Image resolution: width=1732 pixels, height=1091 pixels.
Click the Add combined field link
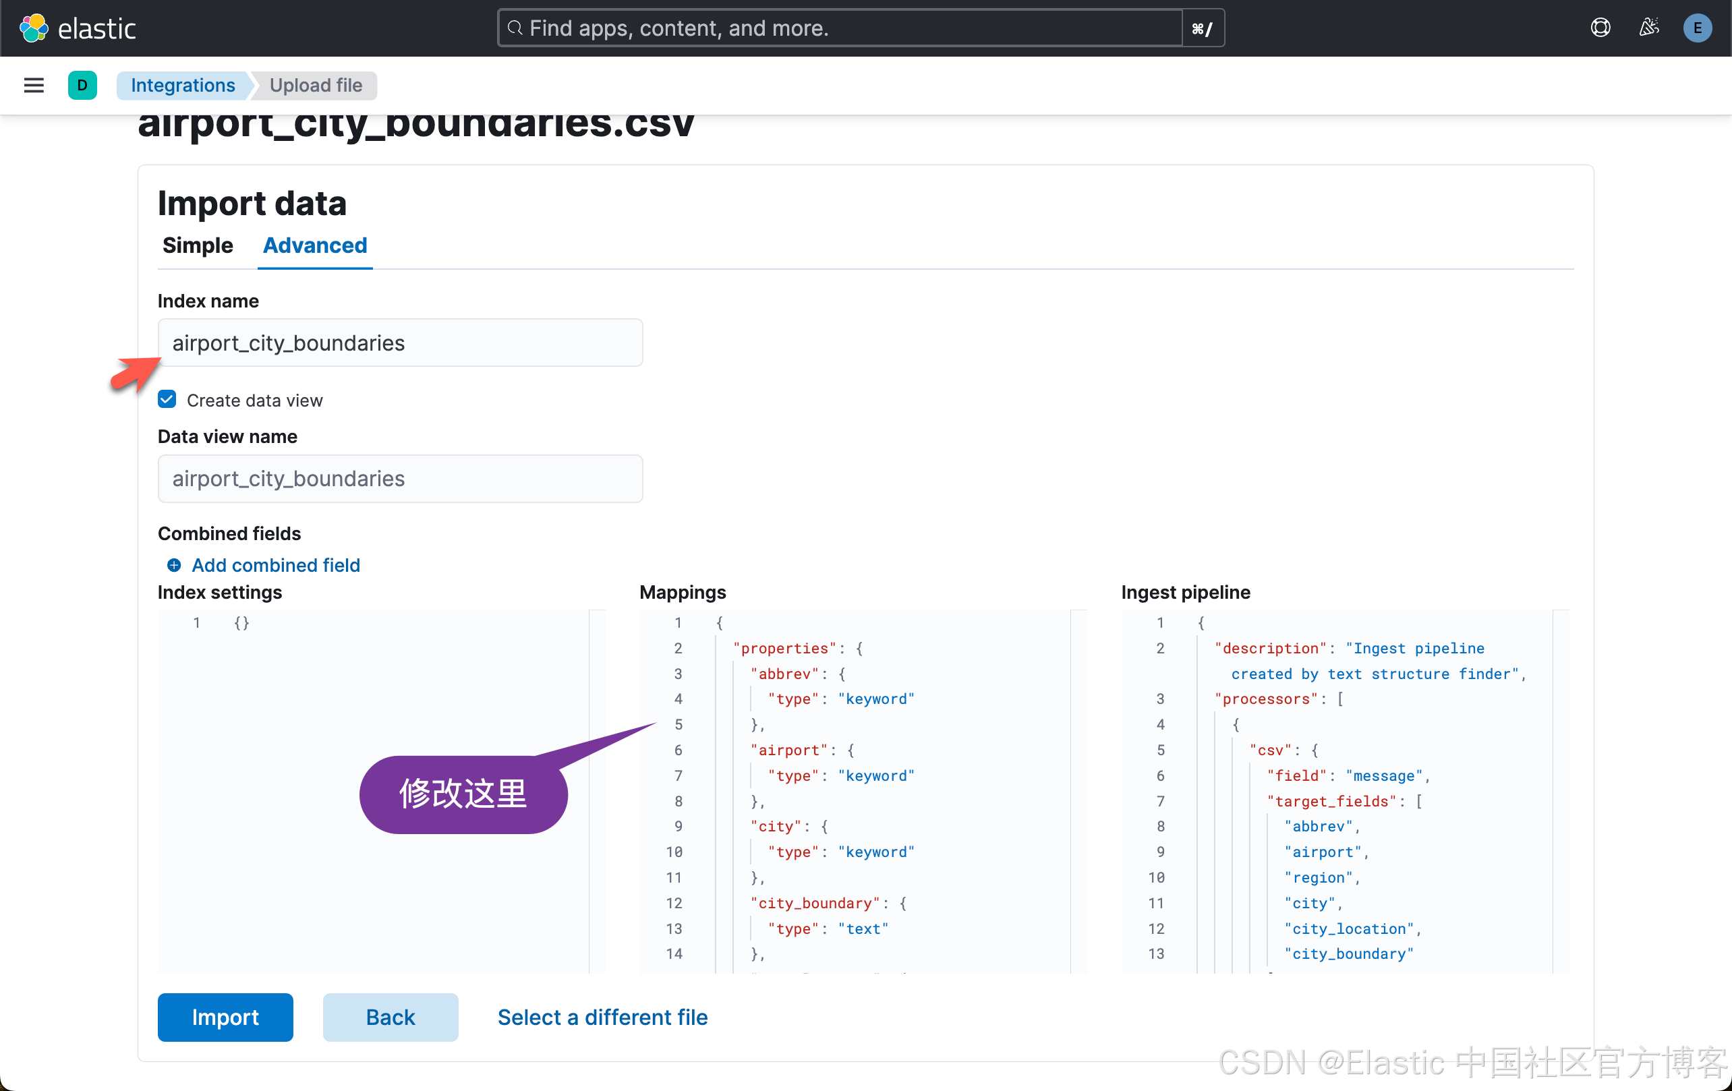[275, 565]
